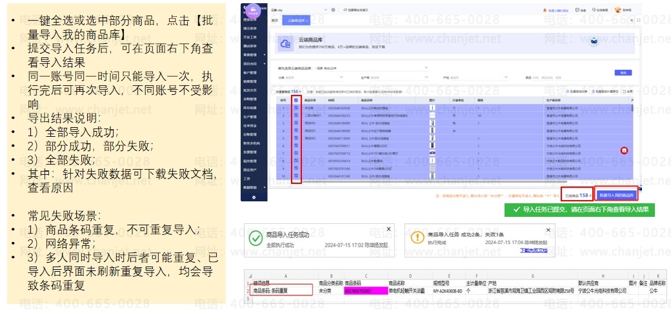
Task: Toggle the select-all checkbox in table header
Action: point(296,100)
